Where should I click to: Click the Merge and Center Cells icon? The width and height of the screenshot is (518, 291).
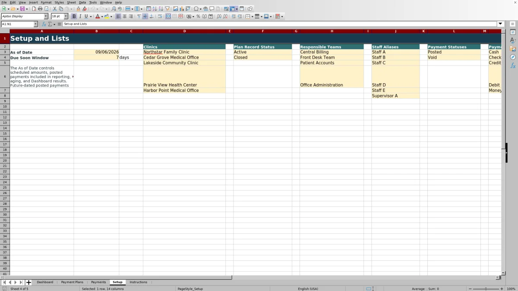168,16
